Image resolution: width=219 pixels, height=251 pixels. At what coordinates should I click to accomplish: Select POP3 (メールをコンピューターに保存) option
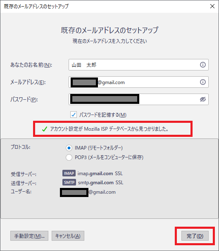(x=69, y=157)
